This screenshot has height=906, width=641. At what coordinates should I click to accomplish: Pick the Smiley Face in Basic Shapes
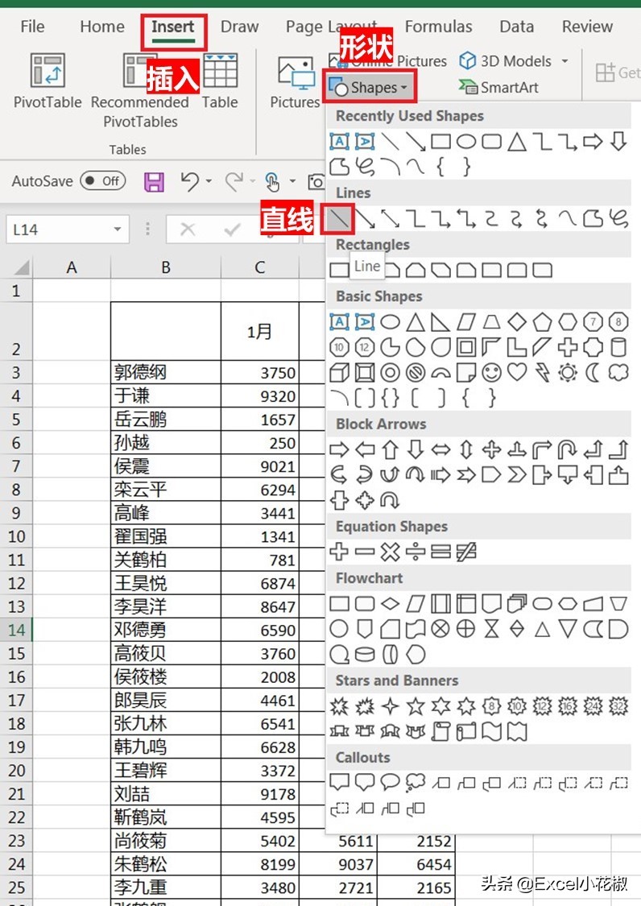[492, 373]
